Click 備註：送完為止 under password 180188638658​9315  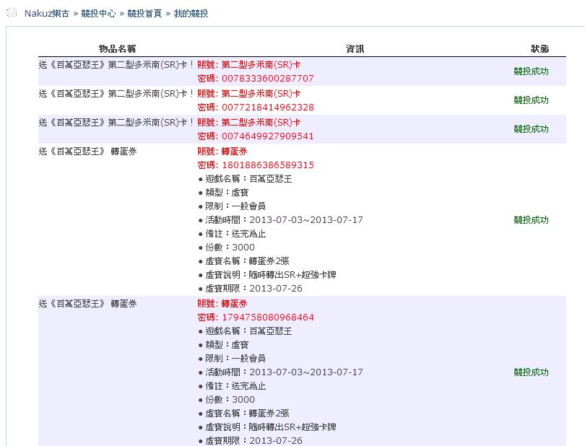[235, 234]
